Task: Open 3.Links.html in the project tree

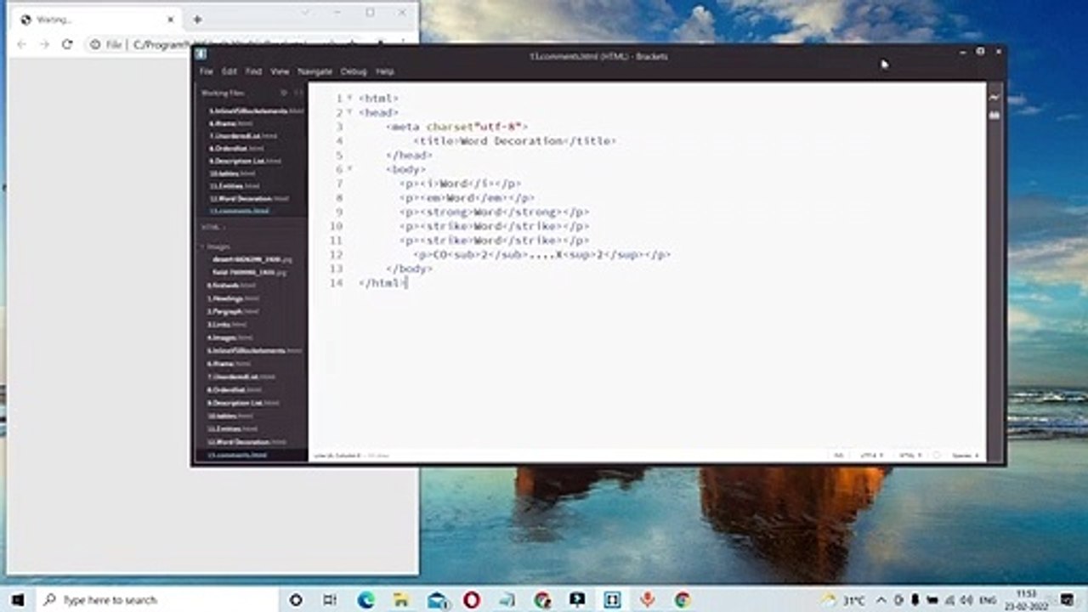Action: (x=228, y=325)
